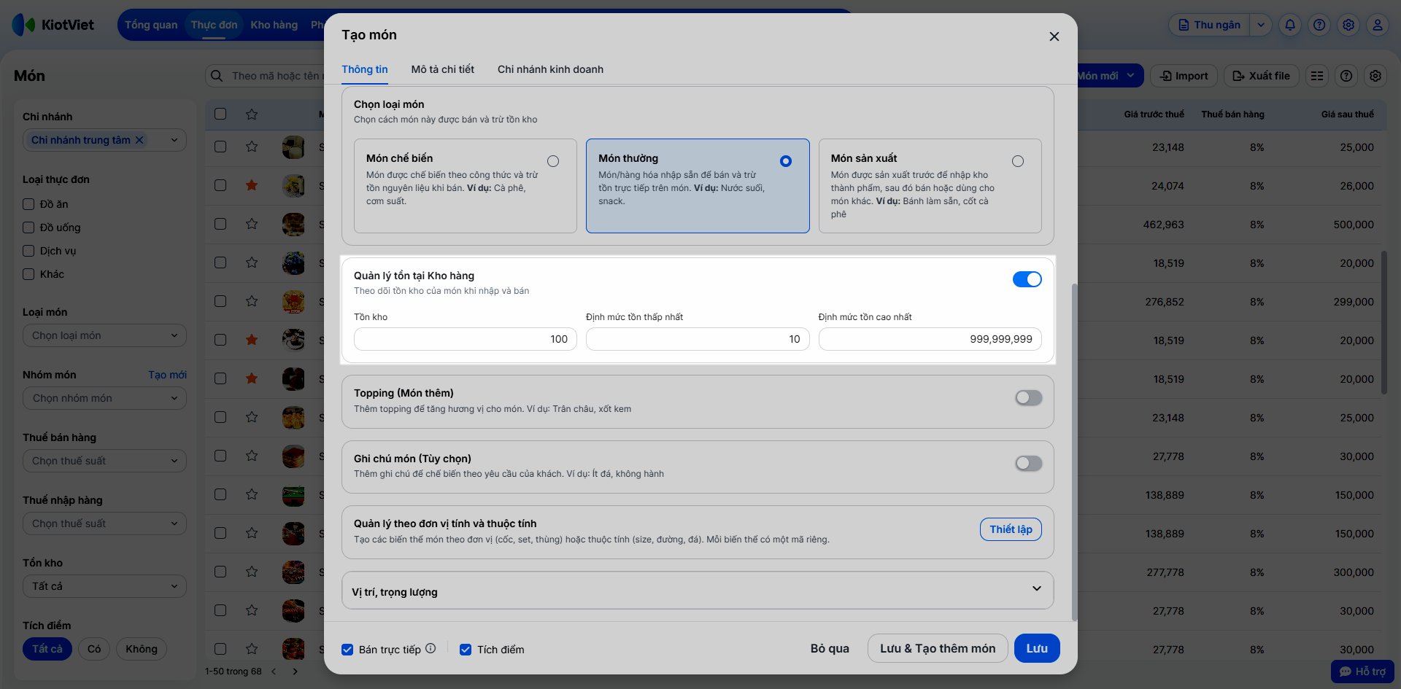The width and height of the screenshot is (1401, 689).
Task: Close the Tạo món dialog
Action: pyautogui.click(x=1054, y=36)
